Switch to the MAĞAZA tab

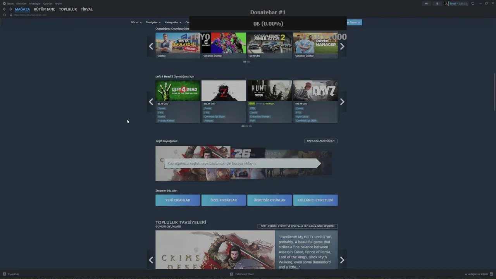tap(22, 9)
